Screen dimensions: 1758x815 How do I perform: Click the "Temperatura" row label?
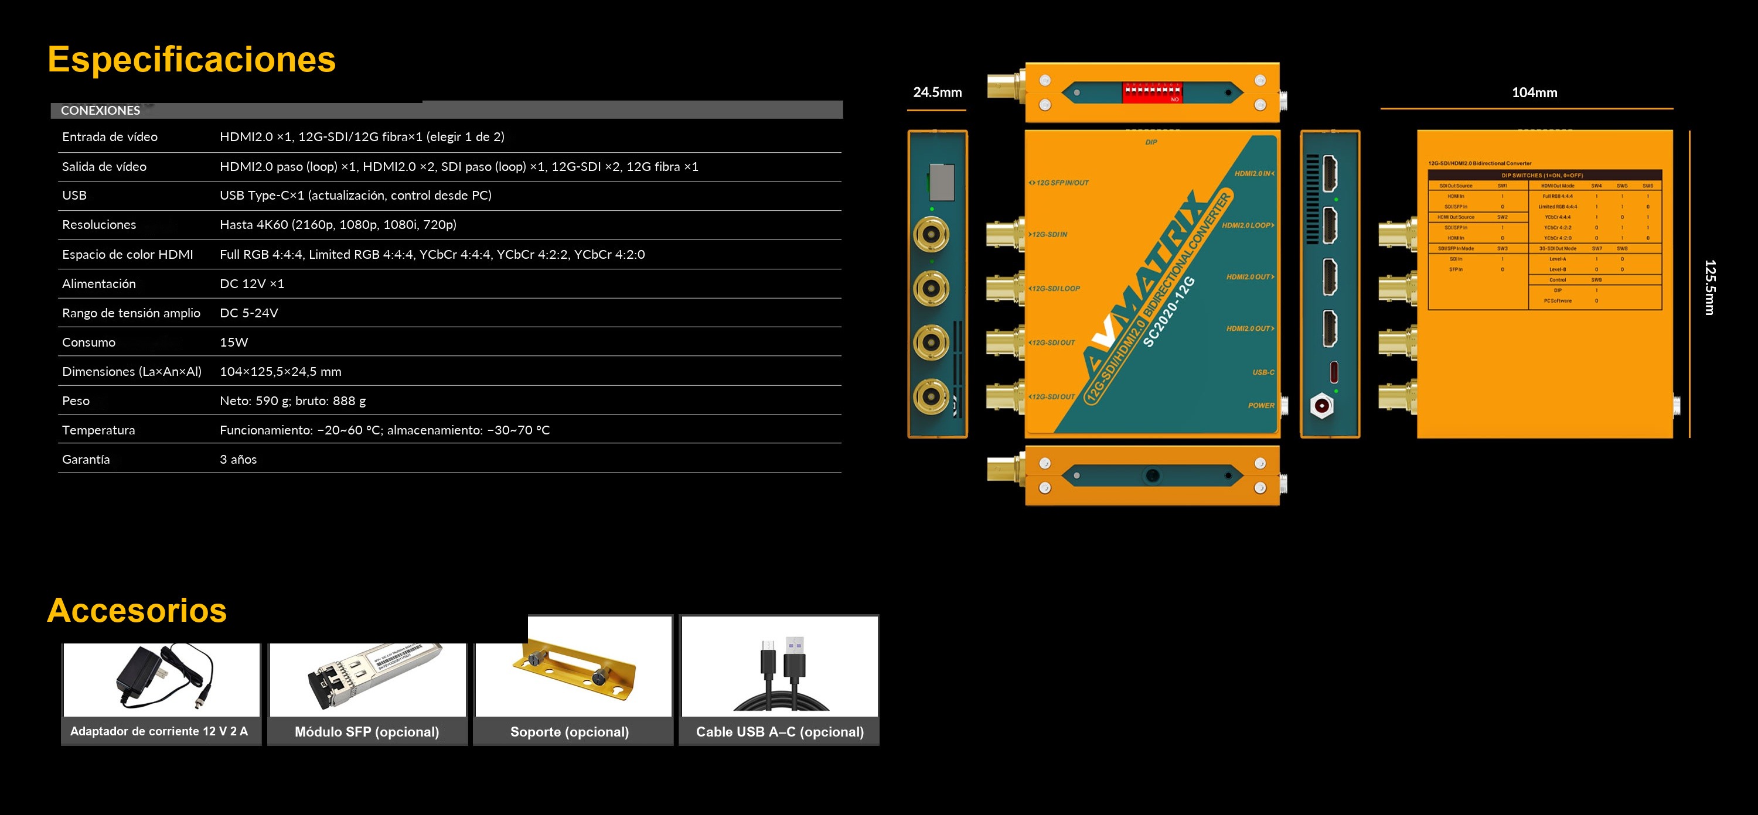click(98, 430)
